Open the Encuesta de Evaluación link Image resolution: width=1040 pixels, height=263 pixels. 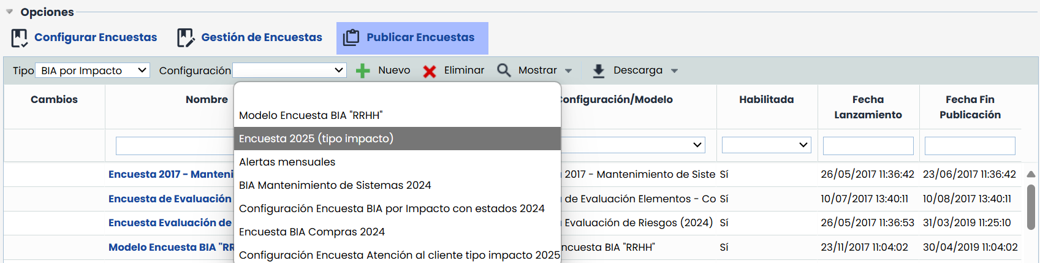[x=170, y=199]
